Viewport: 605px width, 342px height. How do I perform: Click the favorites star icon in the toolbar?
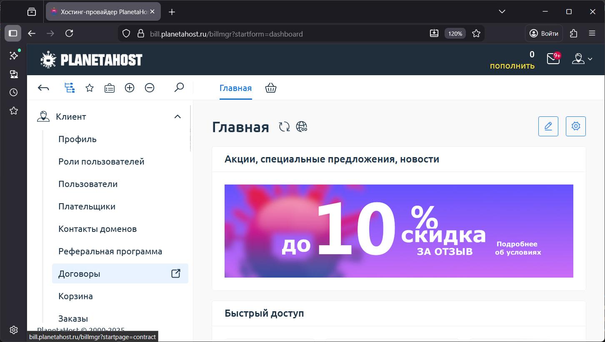pyautogui.click(x=89, y=88)
